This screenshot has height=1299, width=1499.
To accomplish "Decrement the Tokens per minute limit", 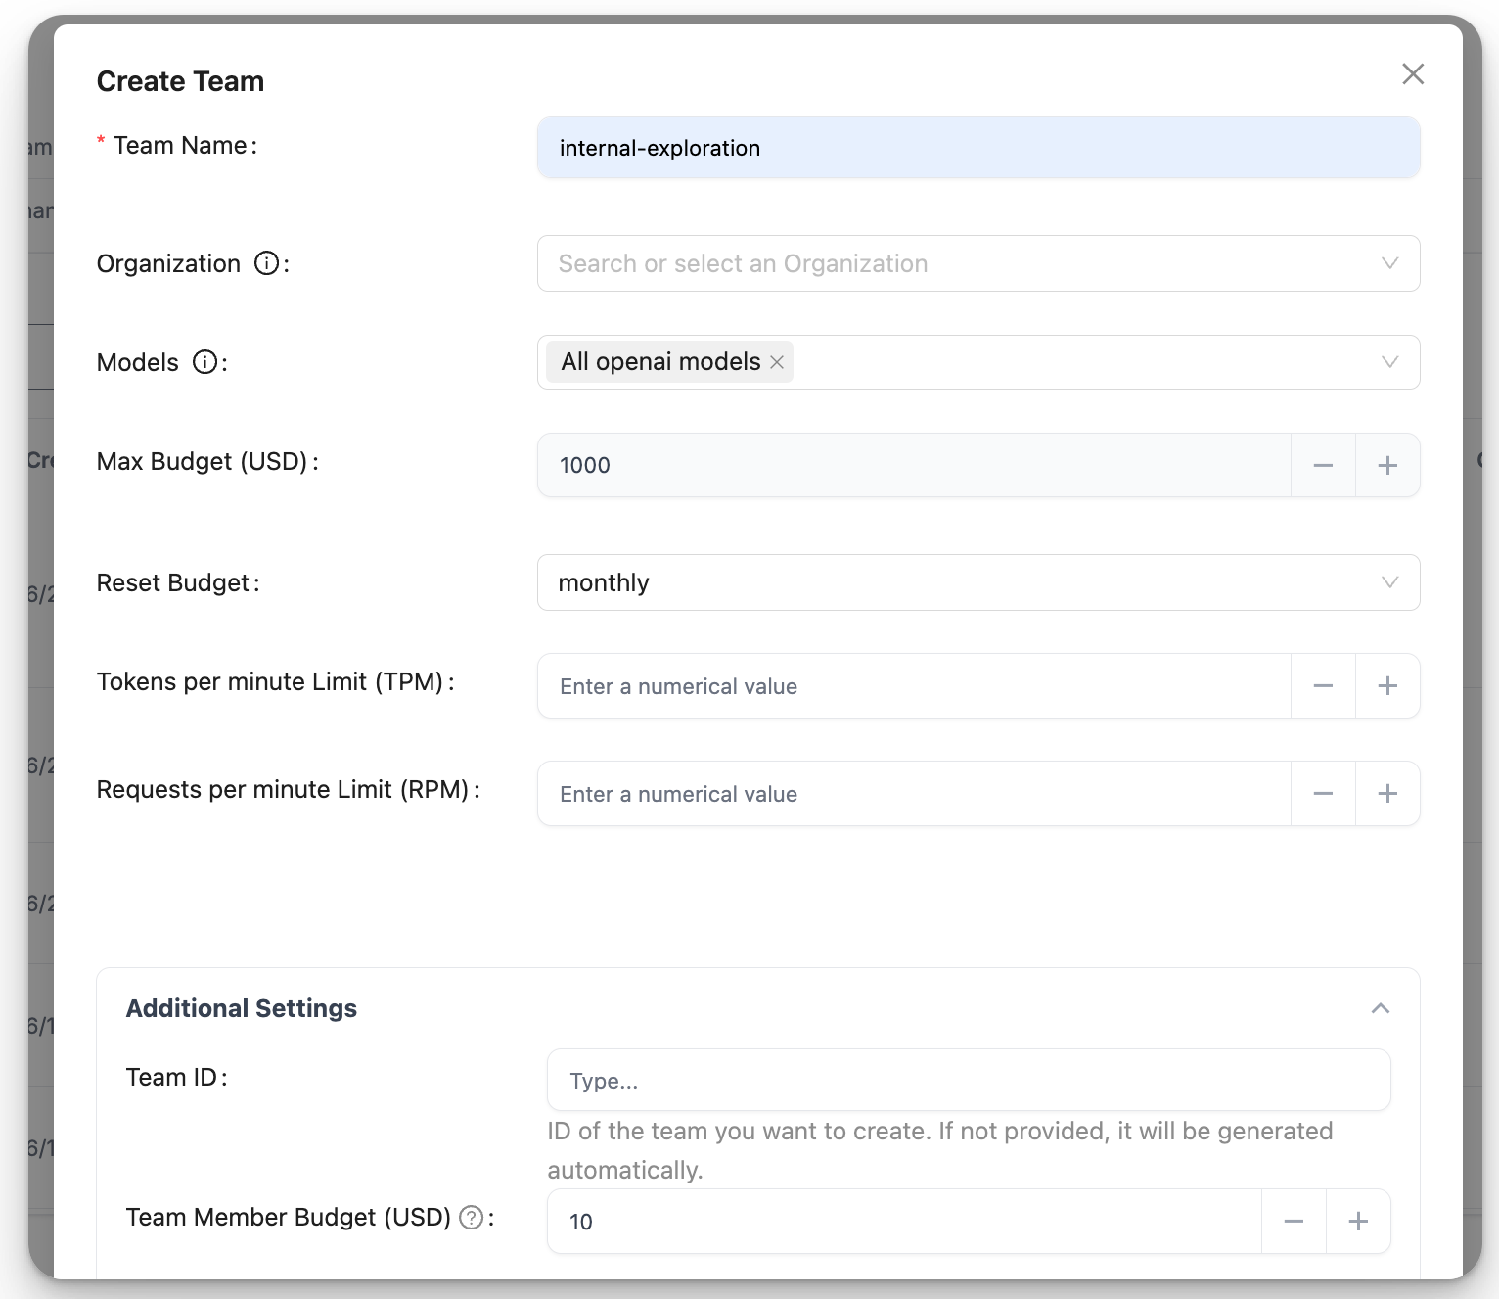I will 1323,686.
